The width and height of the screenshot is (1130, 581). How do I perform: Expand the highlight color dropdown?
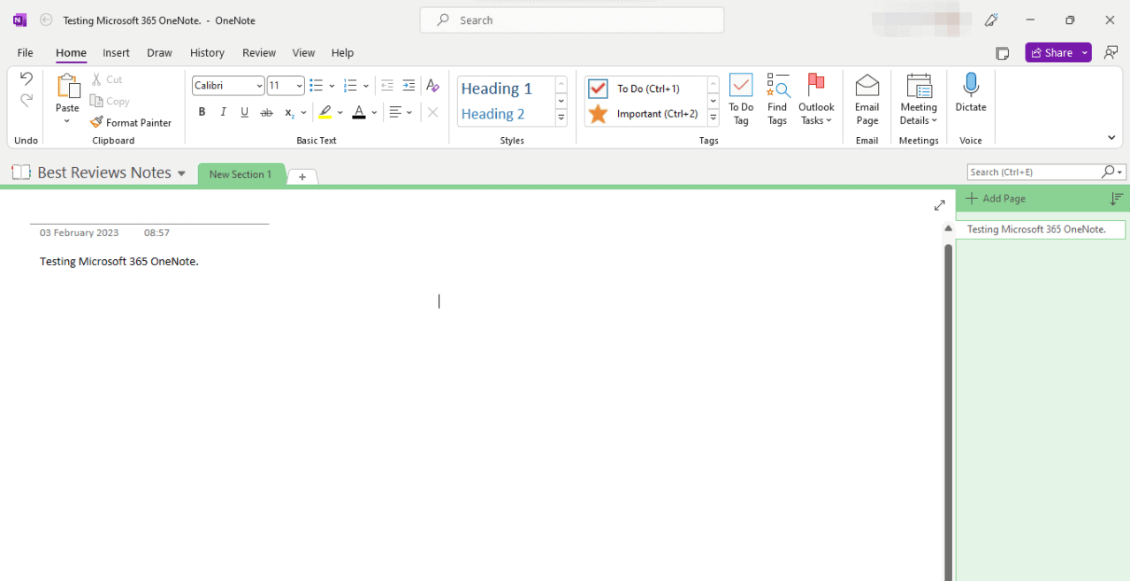coord(340,112)
